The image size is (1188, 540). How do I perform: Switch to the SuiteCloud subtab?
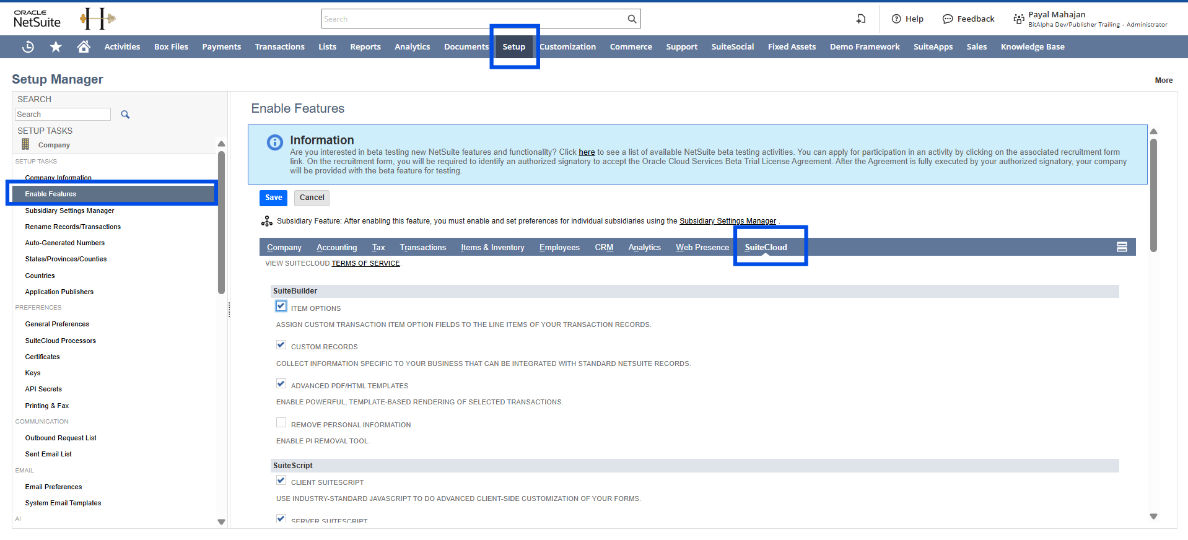tap(766, 247)
